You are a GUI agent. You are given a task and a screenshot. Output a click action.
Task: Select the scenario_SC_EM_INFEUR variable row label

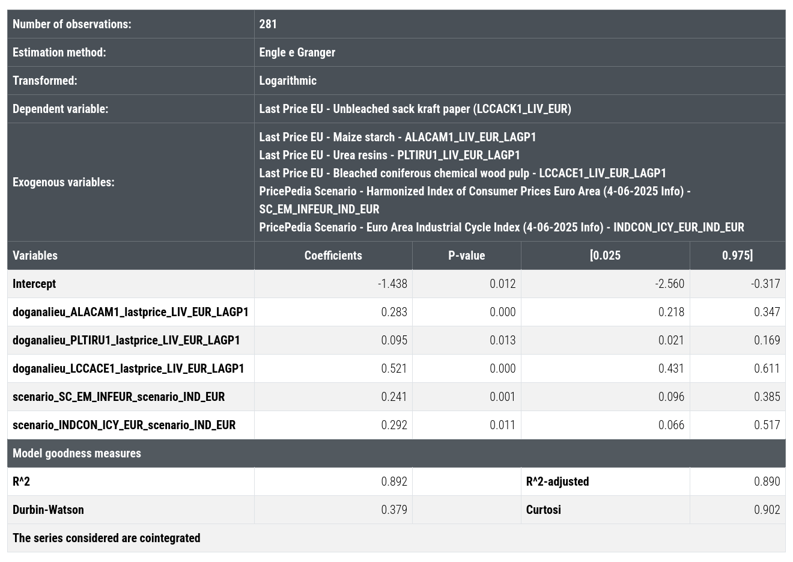click(118, 397)
